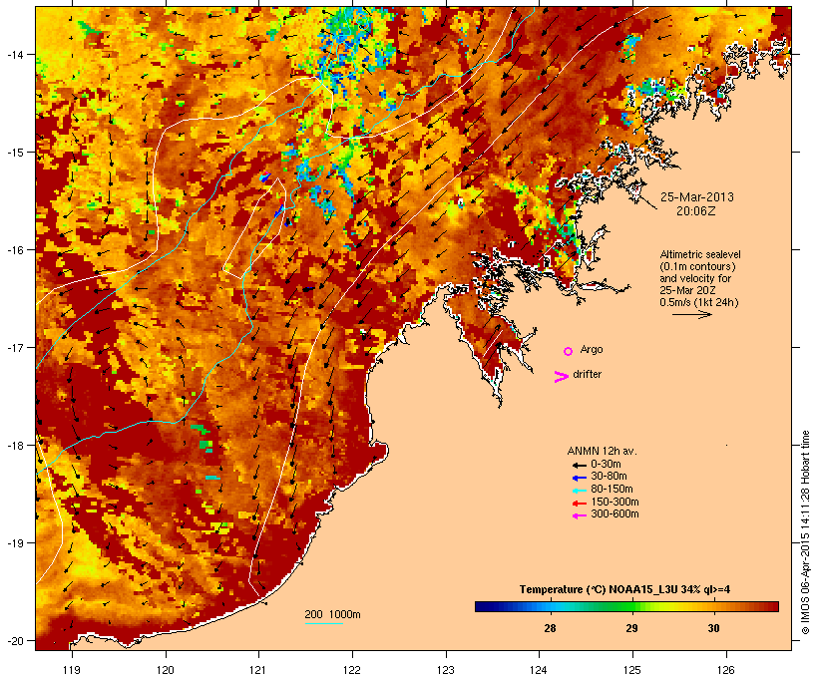Image resolution: width=818 pixels, height=678 pixels.
Task: Click the 'Altimetric sealevel' label
Action: click(700, 254)
